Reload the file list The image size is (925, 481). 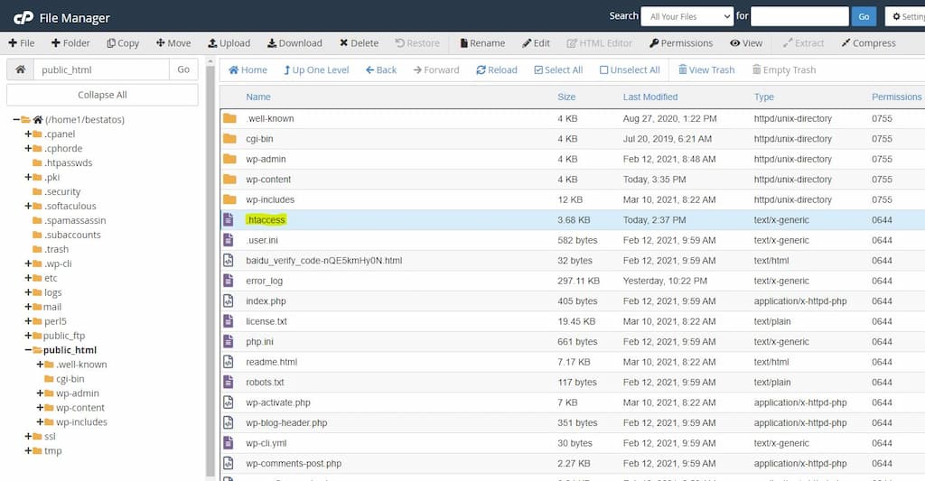(497, 70)
